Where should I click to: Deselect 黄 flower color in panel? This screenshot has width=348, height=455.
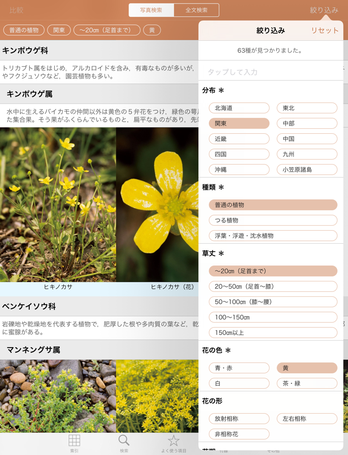(x=307, y=368)
